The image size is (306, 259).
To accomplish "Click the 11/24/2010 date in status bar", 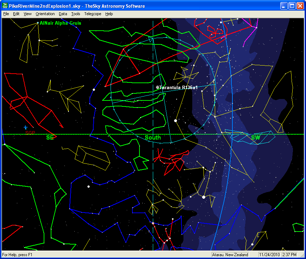I will click(x=269, y=254).
